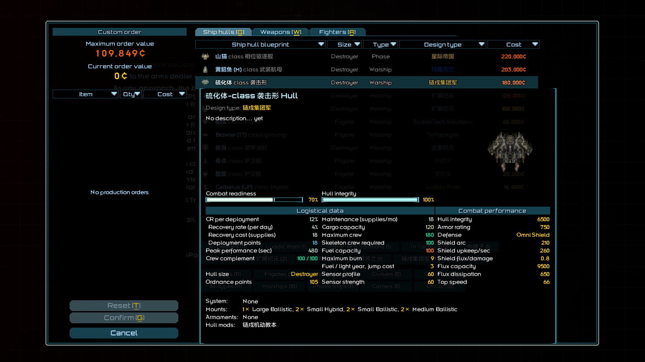
Task: Switch to the Fighters tab
Action: 337,32
